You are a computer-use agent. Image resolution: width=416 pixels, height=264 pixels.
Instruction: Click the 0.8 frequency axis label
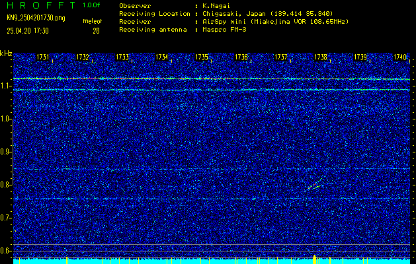pyautogui.click(x=5, y=185)
